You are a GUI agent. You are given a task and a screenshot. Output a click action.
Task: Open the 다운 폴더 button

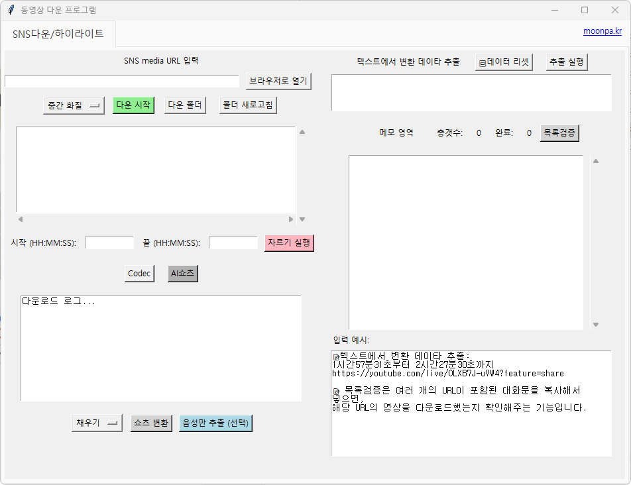click(185, 105)
